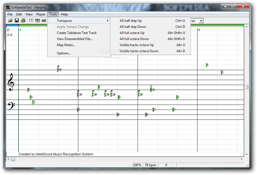Select the F# note marker
The width and height of the screenshot is (257, 175).
coord(59,70)
